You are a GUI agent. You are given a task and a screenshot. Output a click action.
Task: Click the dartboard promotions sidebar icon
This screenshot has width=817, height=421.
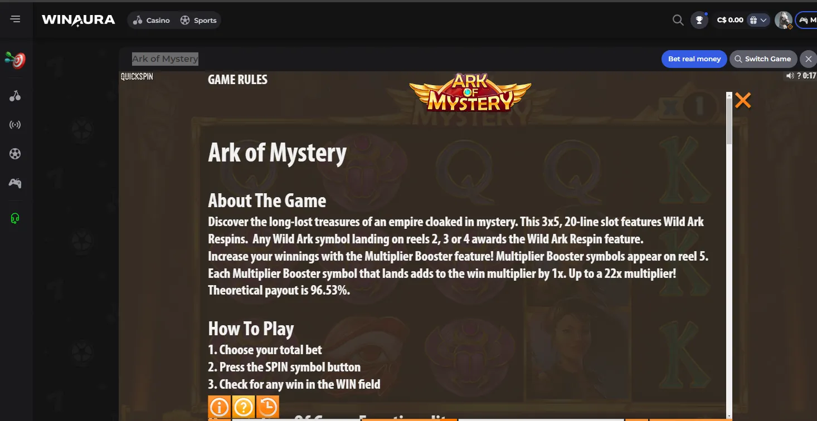coord(15,60)
